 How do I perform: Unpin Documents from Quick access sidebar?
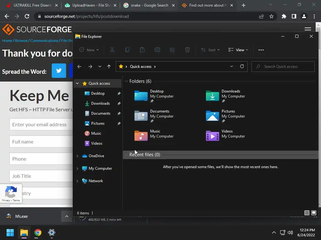pyautogui.click(x=119, y=113)
